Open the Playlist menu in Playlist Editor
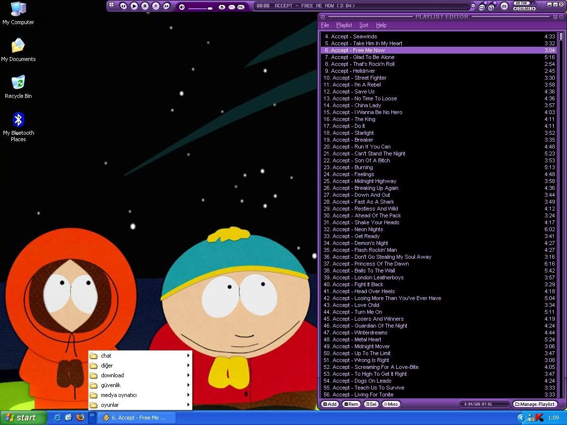Viewport: 567px width, 425px height. (x=344, y=25)
